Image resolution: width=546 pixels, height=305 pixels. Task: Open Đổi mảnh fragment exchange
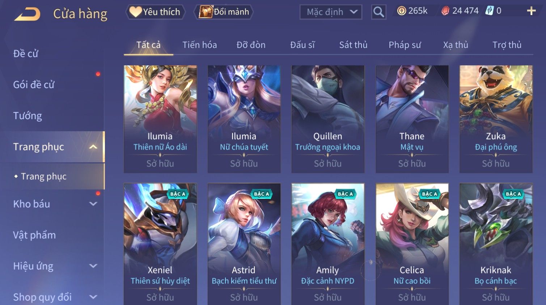[224, 12]
